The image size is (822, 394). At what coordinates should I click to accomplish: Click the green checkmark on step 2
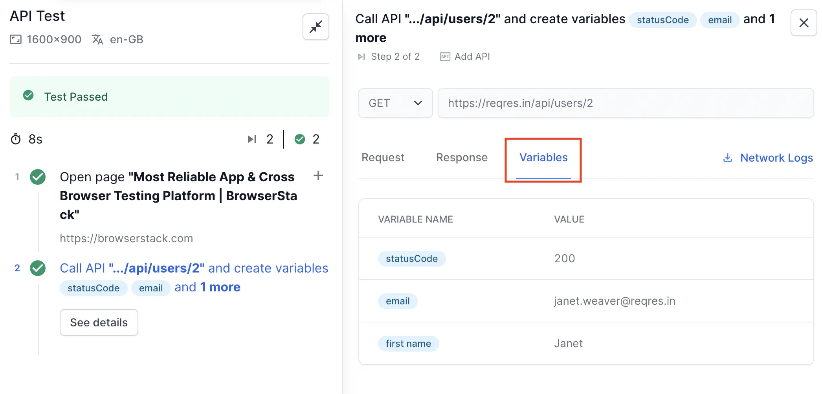38,268
